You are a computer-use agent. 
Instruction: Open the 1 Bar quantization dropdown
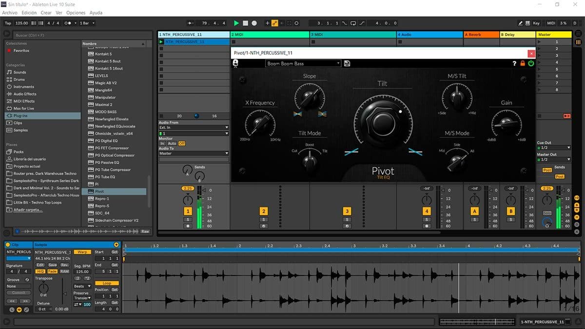pyautogui.click(x=87, y=23)
